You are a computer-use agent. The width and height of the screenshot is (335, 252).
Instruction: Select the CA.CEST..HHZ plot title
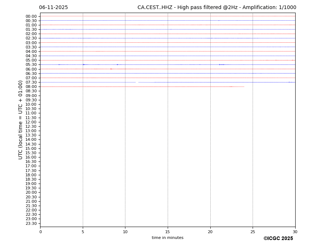click(216, 8)
